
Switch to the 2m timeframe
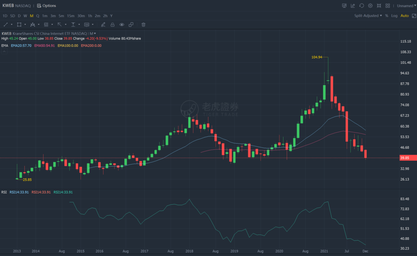(x=98, y=16)
